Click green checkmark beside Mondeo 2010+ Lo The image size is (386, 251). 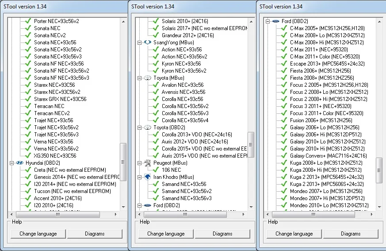pos(284,205)
